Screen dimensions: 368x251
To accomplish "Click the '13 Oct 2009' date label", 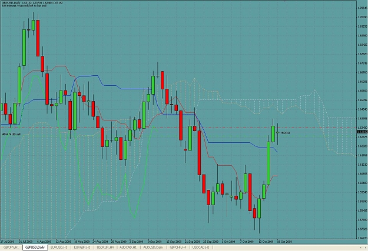I will click(x=266, y=242).
